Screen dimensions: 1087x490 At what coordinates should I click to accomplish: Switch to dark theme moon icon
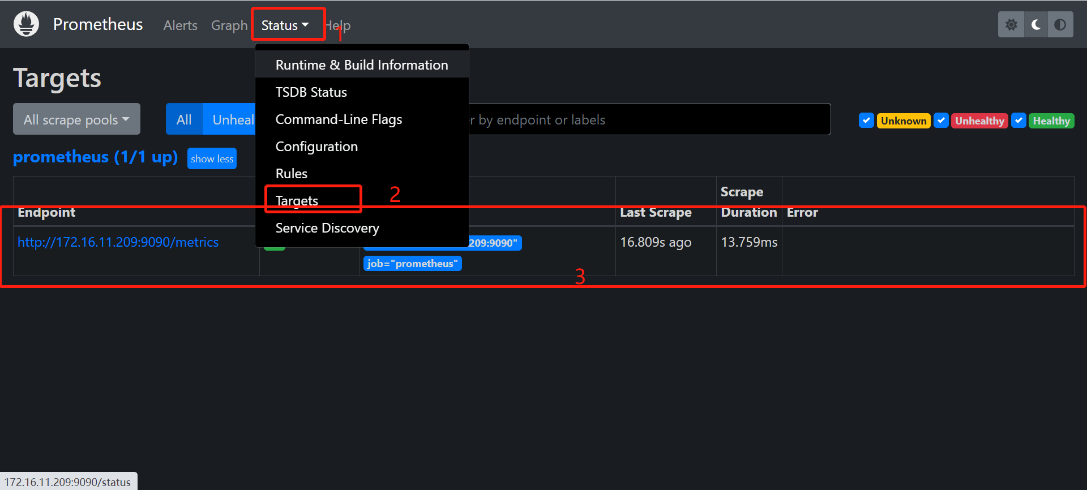(x=1036, y=25)
